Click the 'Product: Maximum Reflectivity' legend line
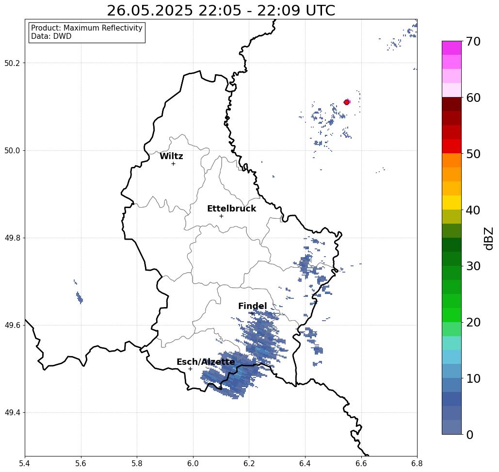 click(86, 28)
